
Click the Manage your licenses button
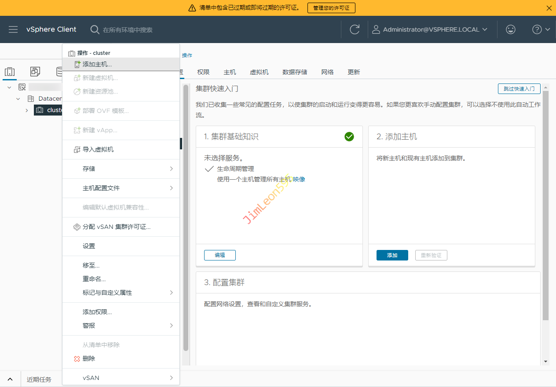331,8
